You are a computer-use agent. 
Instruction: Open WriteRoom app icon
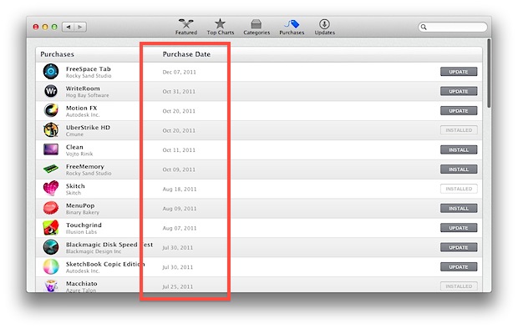51,91
